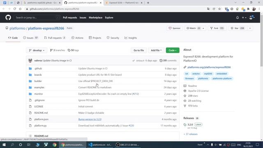
Task: Reload the page in Chrome
Action: [15, 9]
